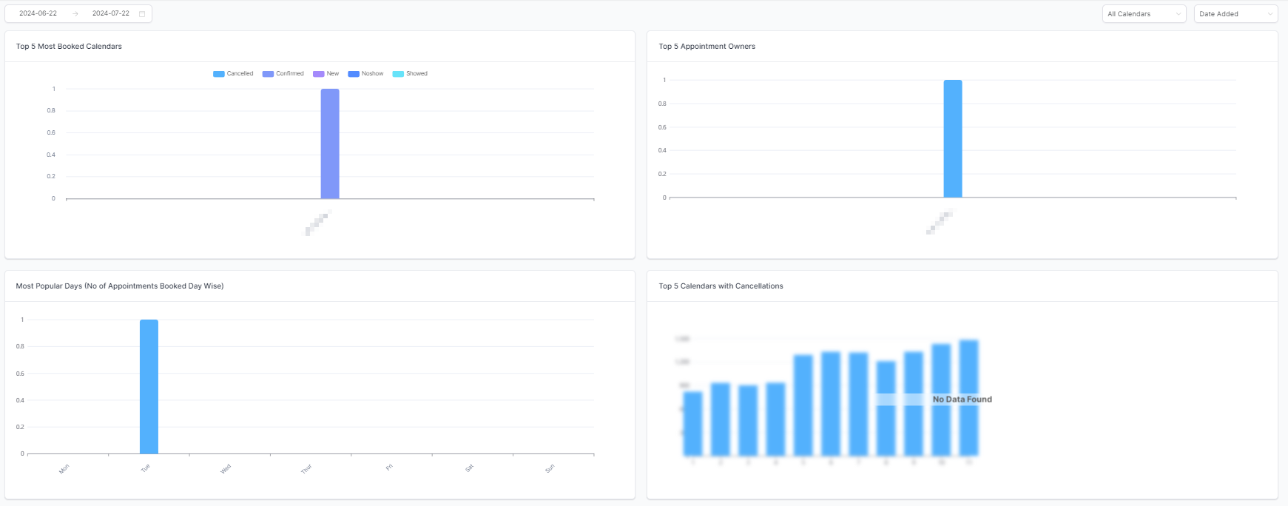Open the date range calendar icon
Screen dimensions: 1288x506
click(142, 14)
